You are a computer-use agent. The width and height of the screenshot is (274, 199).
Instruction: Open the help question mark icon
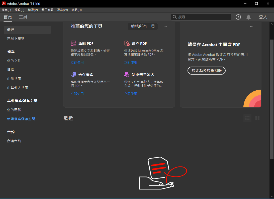coord(238,17)
